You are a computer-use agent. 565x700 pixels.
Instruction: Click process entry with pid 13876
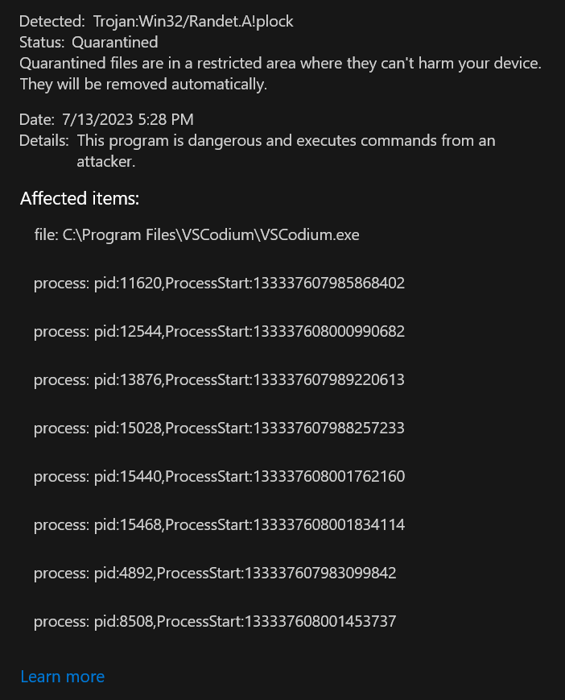(219, 379)
